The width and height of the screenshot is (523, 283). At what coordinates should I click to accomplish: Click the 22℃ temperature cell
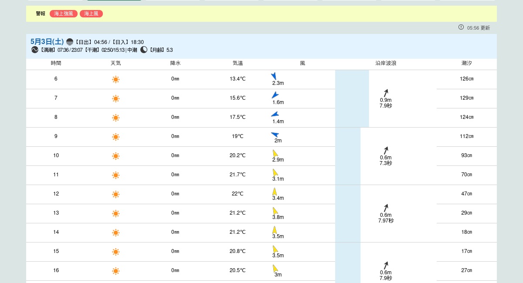click(x=238, y=194)
